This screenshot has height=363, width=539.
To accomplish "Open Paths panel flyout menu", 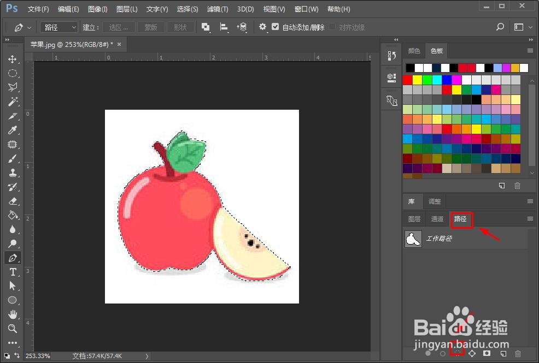I will [x=530, y=218].
